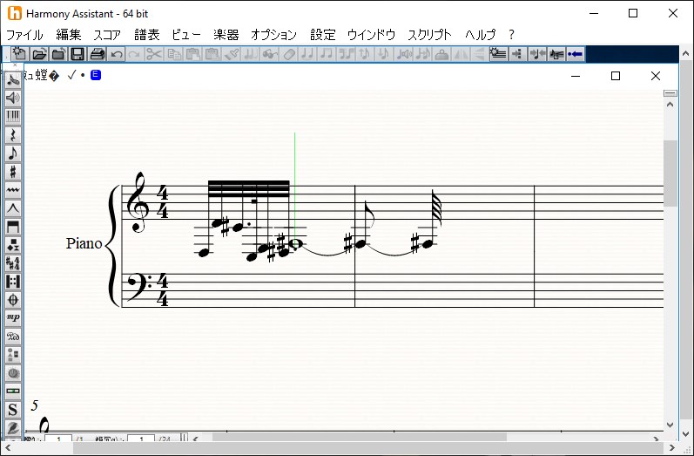Image resolution: width=694 pixels, height=456 pixels.
Task: Select the eighth note palette icon
Action: (13, 153)
